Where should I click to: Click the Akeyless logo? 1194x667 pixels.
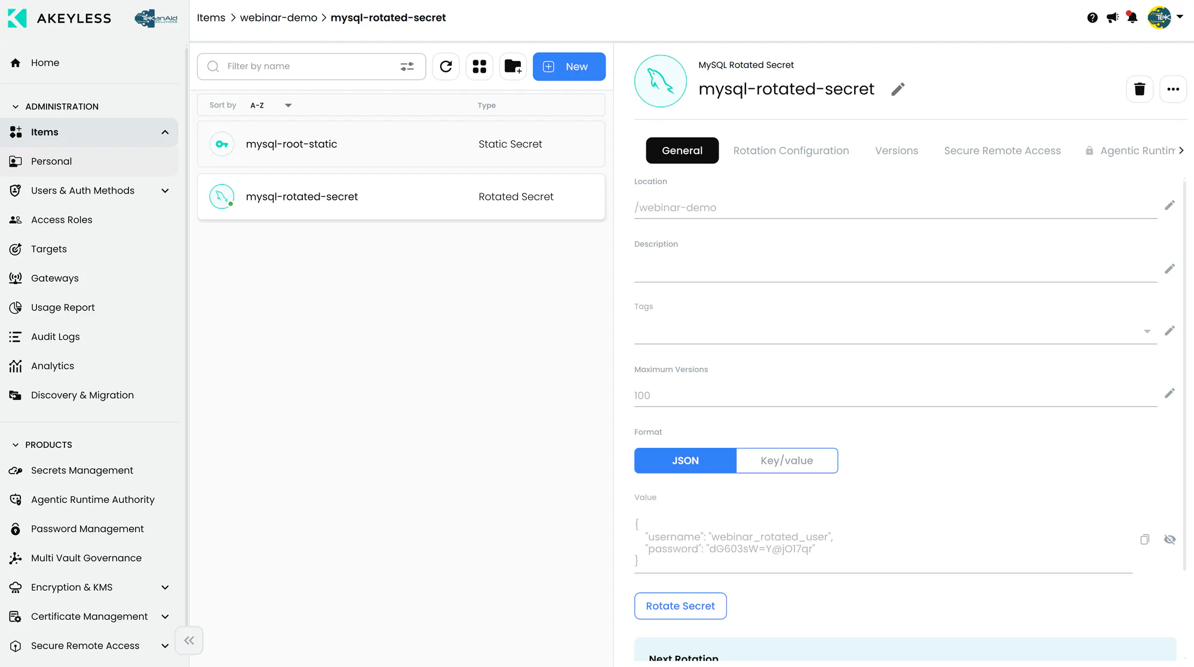pos(59,18)
